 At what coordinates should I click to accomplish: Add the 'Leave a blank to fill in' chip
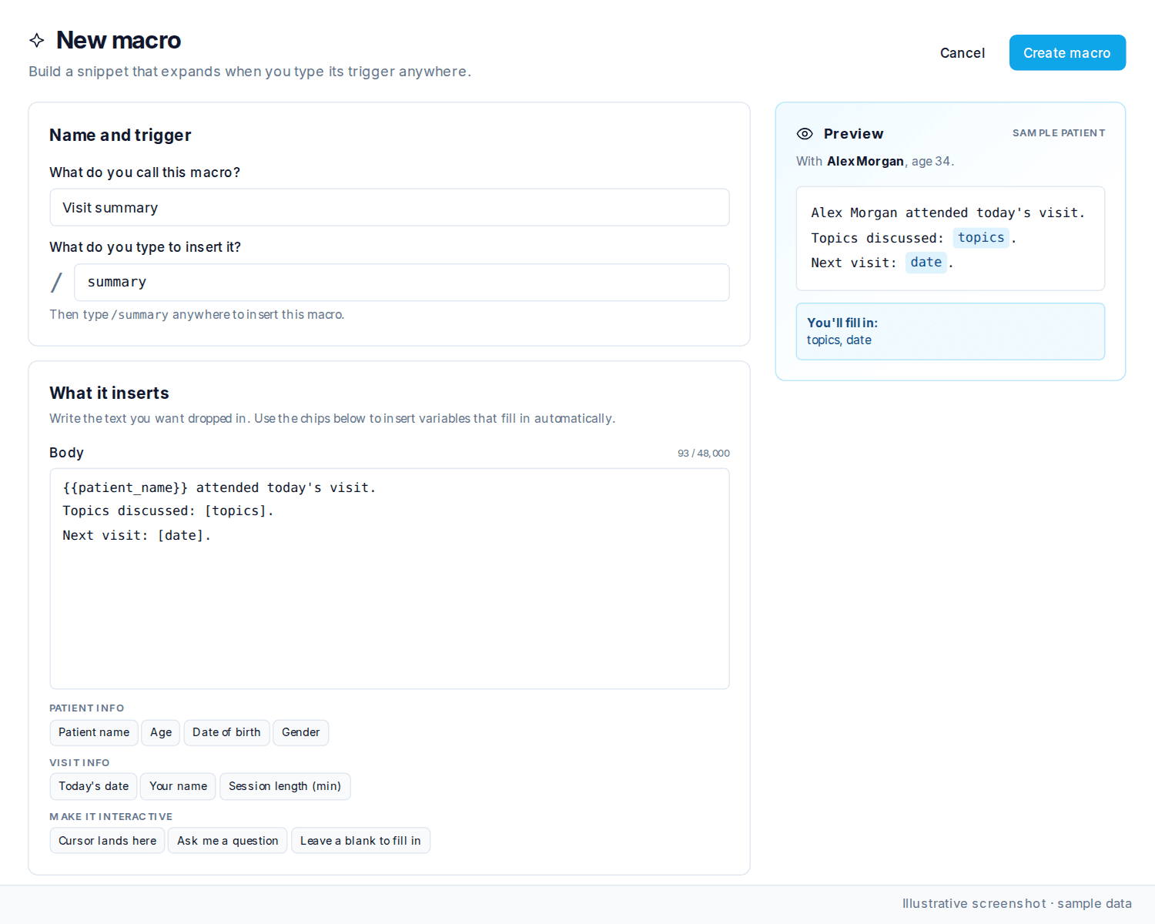pyautogui.click(x=360, y=841)
